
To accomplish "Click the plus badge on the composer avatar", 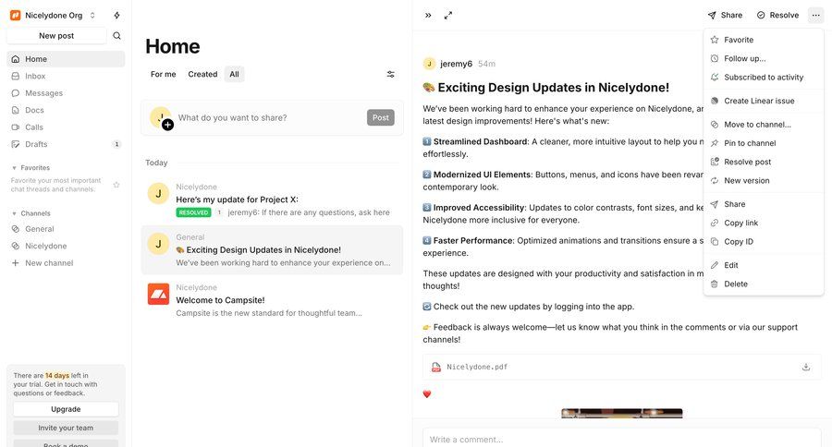I will click(x=167, y=125).
